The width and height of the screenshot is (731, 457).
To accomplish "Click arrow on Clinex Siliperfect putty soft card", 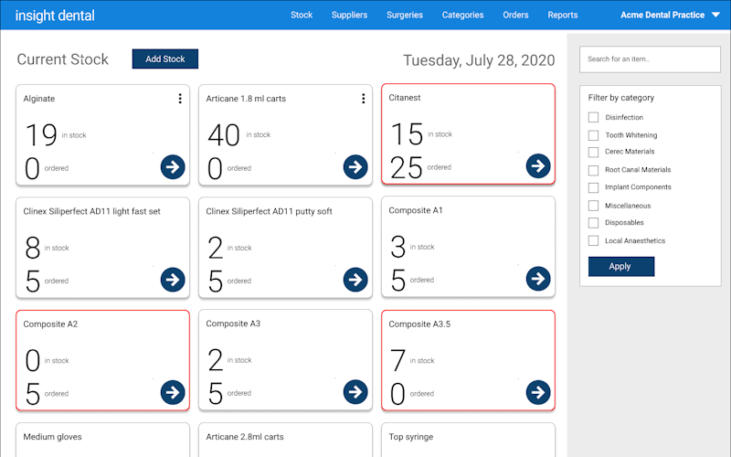I will pyautogui.click(x=355, y=280).
